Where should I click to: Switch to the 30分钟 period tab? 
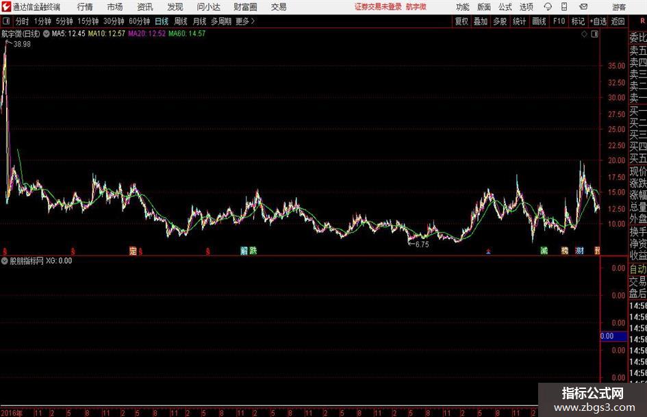click(x=114, y=21)
